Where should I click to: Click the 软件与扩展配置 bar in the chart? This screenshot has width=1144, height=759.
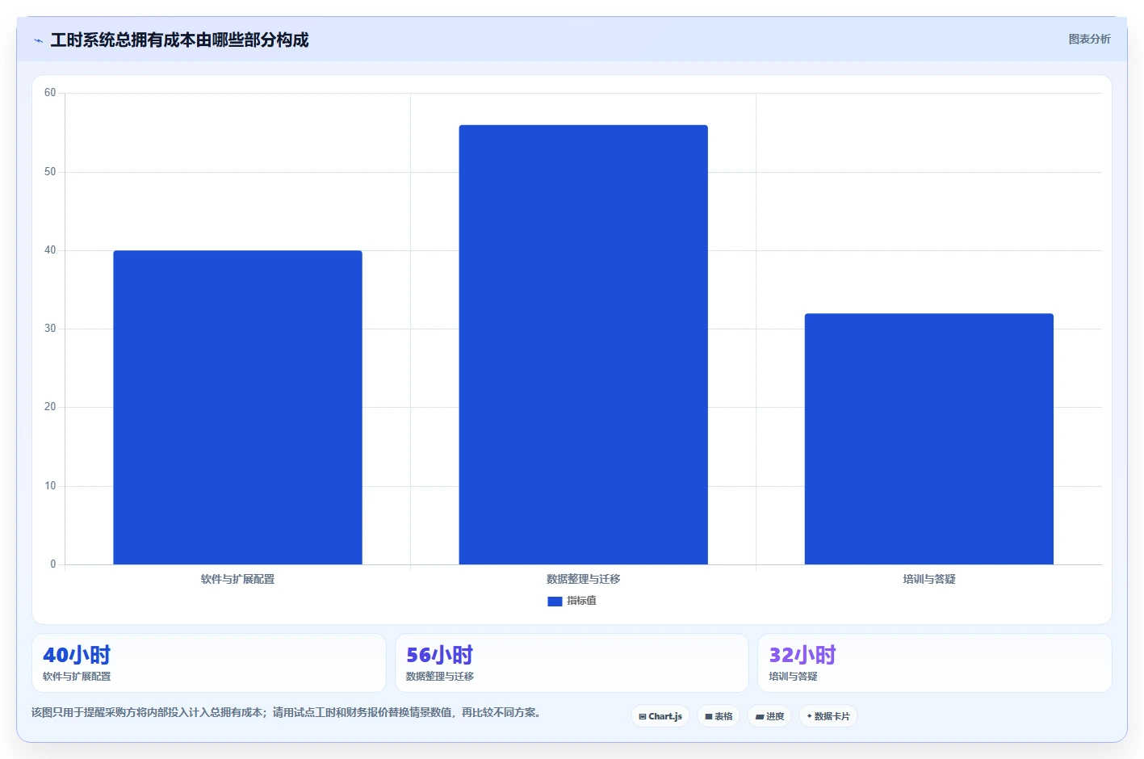coord(237,407)
